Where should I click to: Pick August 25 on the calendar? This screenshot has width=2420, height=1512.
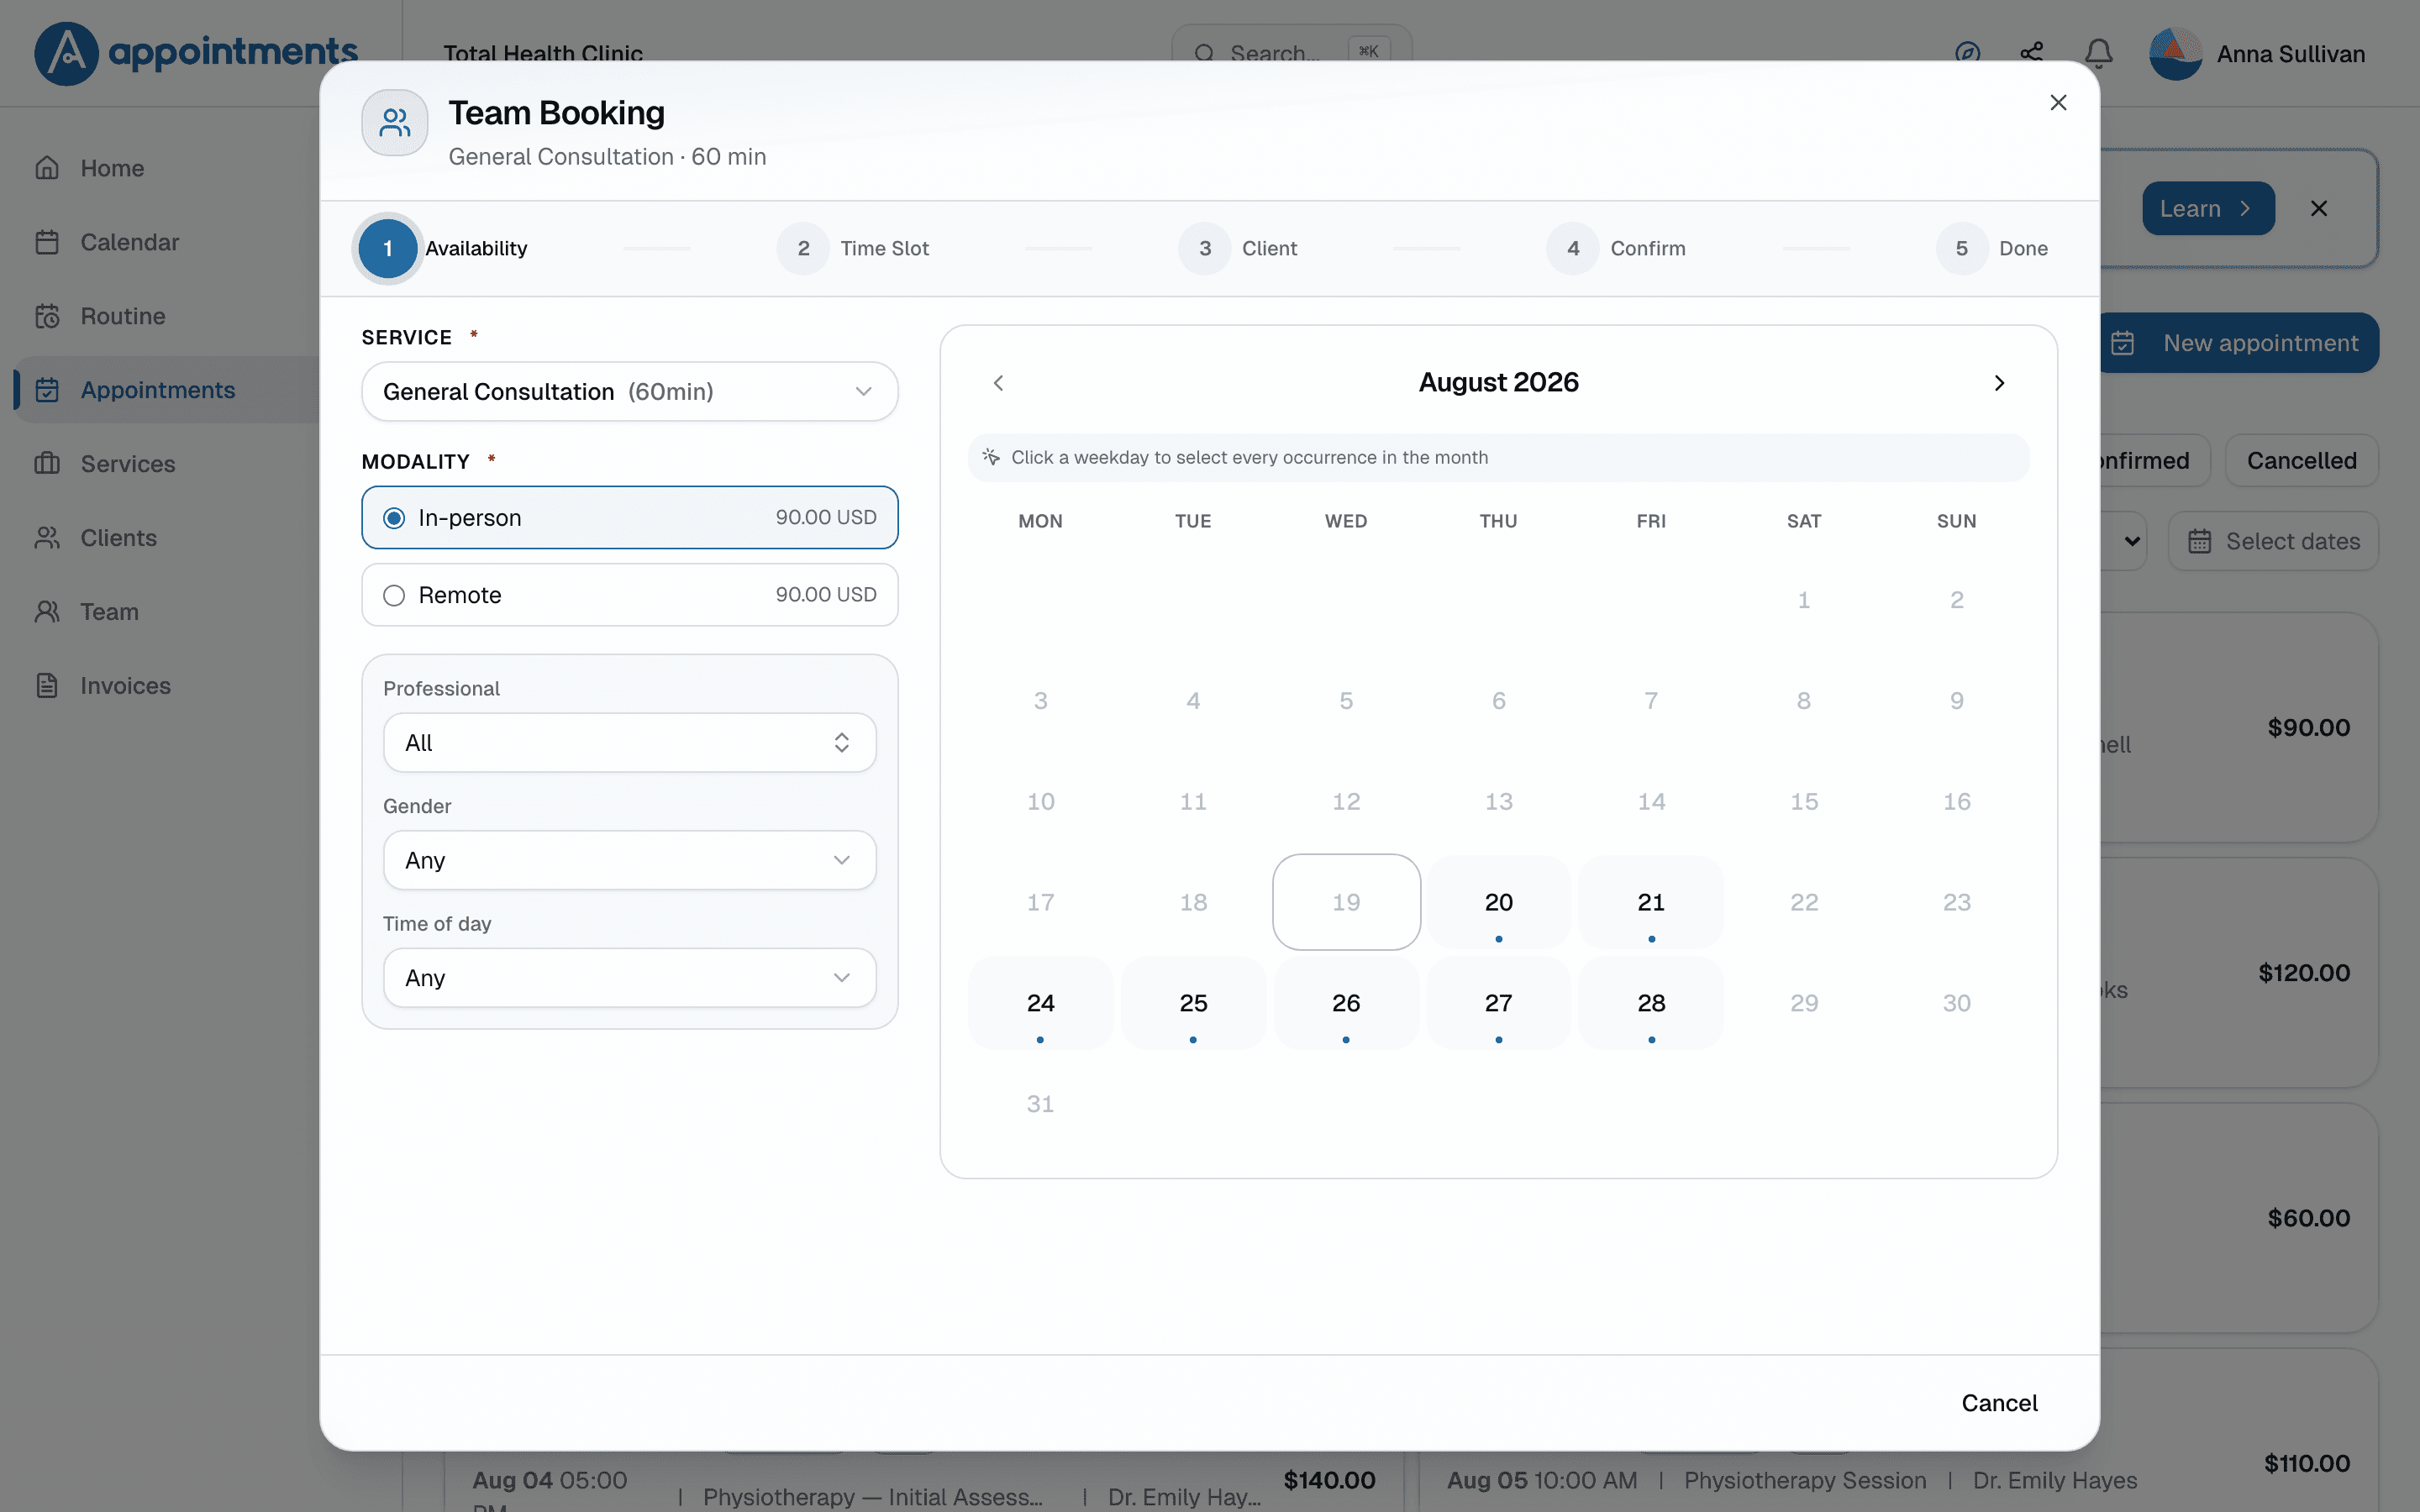[1193, 1003]
